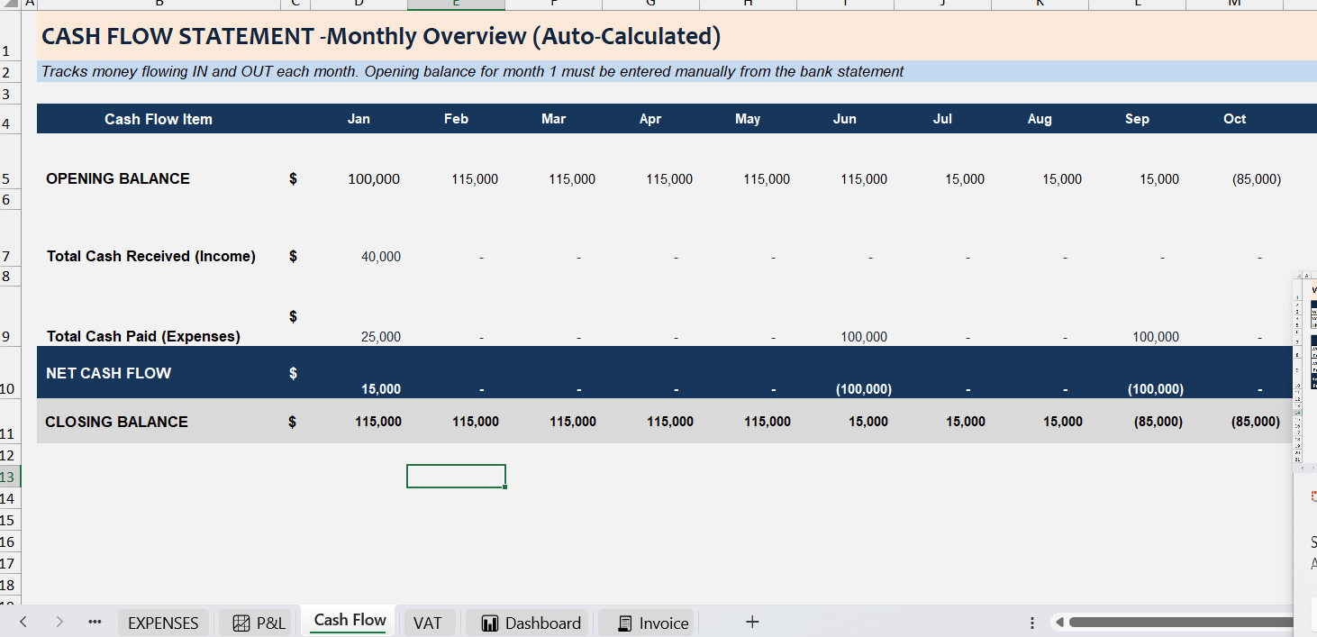1317x637 pixels.
Task: Select row header 13
Action: pyautogui.click(x=8, y=477)
